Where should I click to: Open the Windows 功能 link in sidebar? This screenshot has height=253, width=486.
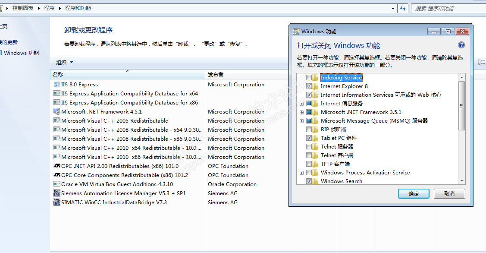19,53
